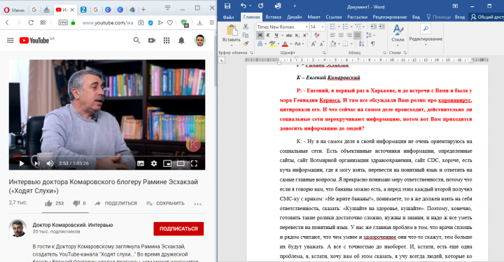Undo the last action in Word
504x262 pixels.
244,6
